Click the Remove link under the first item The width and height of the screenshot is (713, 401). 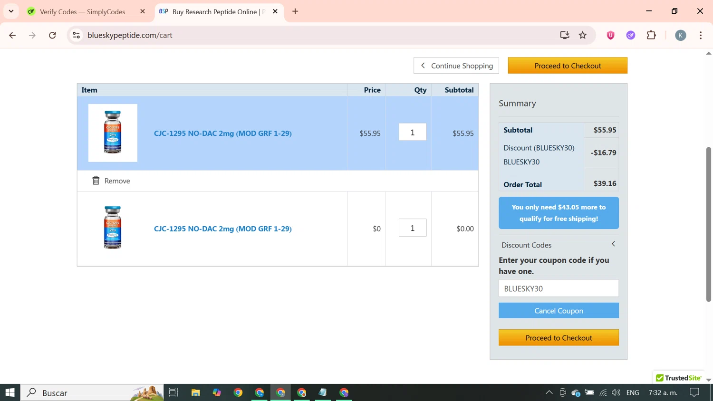pos(117,181)
